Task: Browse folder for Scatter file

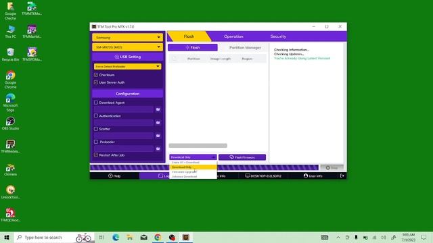Action: tap(158, 136)
